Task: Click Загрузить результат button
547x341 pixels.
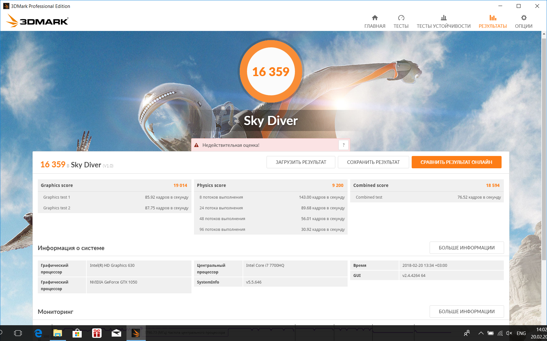Action: (301, 162)
